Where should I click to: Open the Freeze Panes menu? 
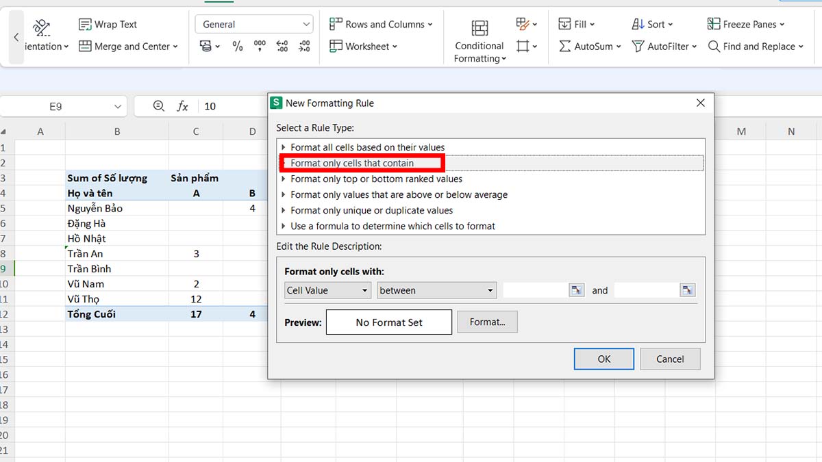pyautogui.click(x=746, y=25)
